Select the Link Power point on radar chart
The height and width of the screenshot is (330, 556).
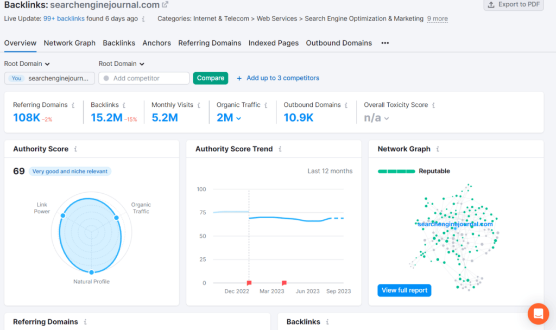click(x=63, y=215)
